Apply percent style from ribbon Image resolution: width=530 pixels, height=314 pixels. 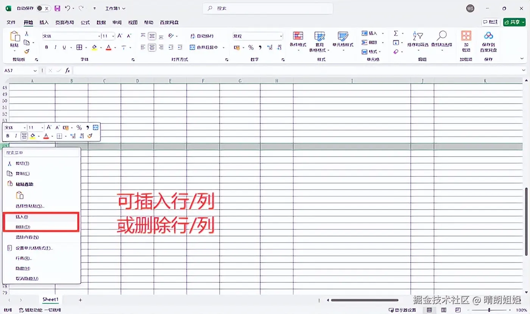tap(251, 47)
